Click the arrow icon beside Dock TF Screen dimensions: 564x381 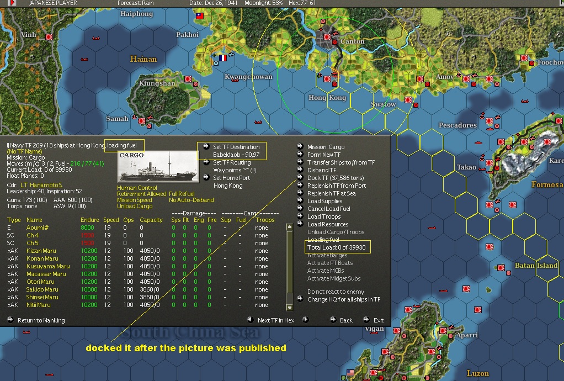click(x=300, y=177)
